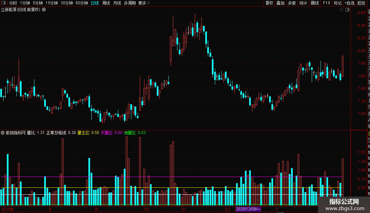The width and height of the screenshot is (370, 213).
Task: Open F10 company information
Action: click(326, 3)
